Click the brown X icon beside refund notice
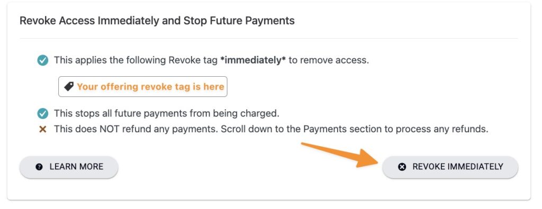542x209 pixels. click(42, 130)
